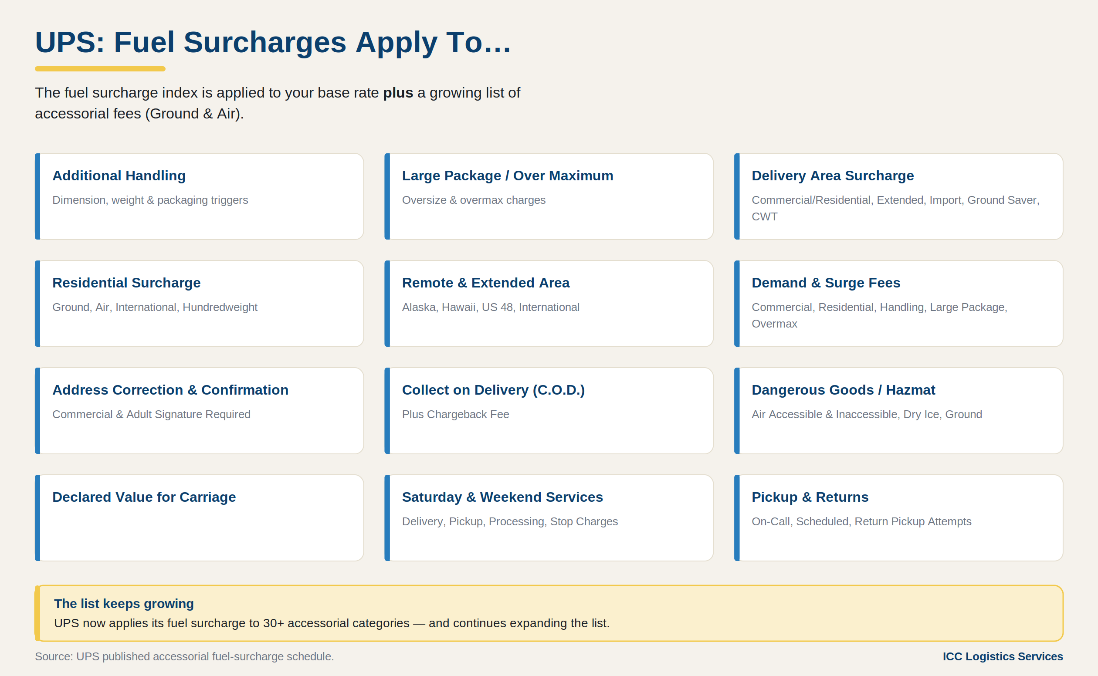Click 'Oversize & overmax charges' description
Viewport: 1098px width, 676px height.
click(474, 200)
